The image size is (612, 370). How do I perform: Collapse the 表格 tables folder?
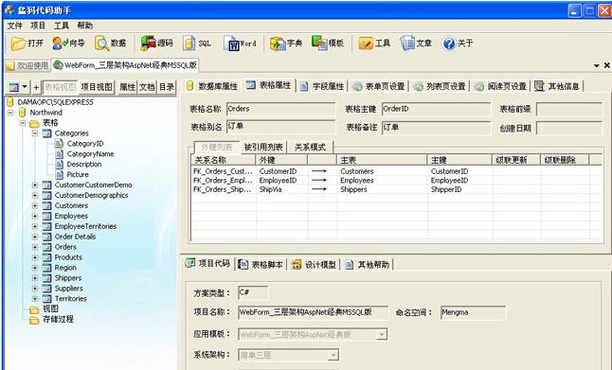point(23,123)
